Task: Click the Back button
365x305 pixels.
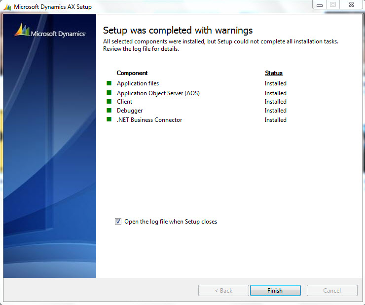Action: click(223, 290)
